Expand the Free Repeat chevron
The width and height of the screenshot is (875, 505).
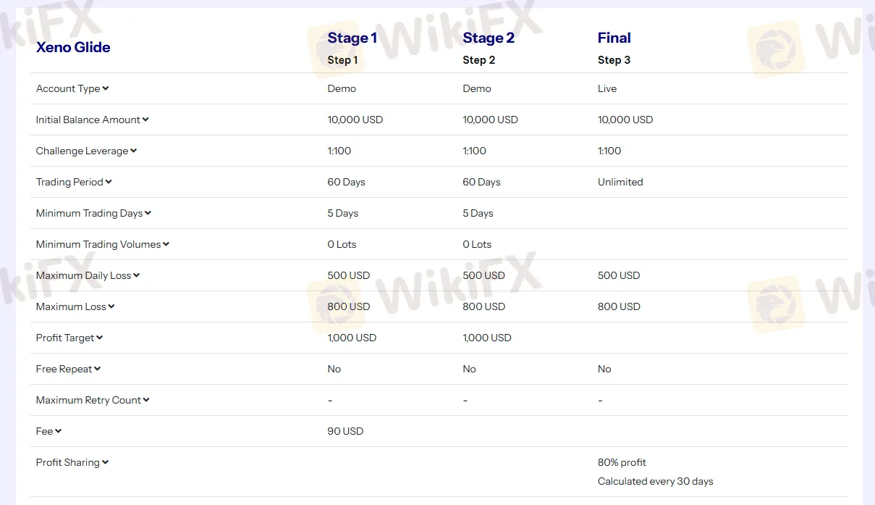[97, 369]
